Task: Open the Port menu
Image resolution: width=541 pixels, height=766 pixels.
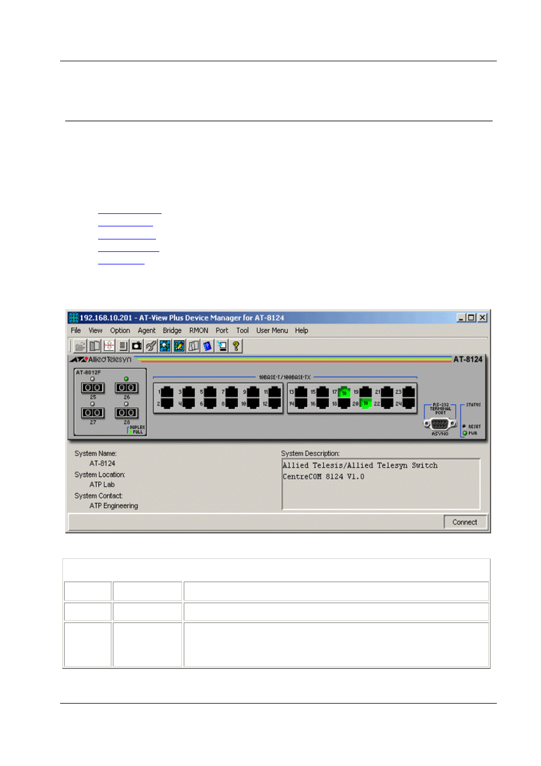Action: coord(222,330)
